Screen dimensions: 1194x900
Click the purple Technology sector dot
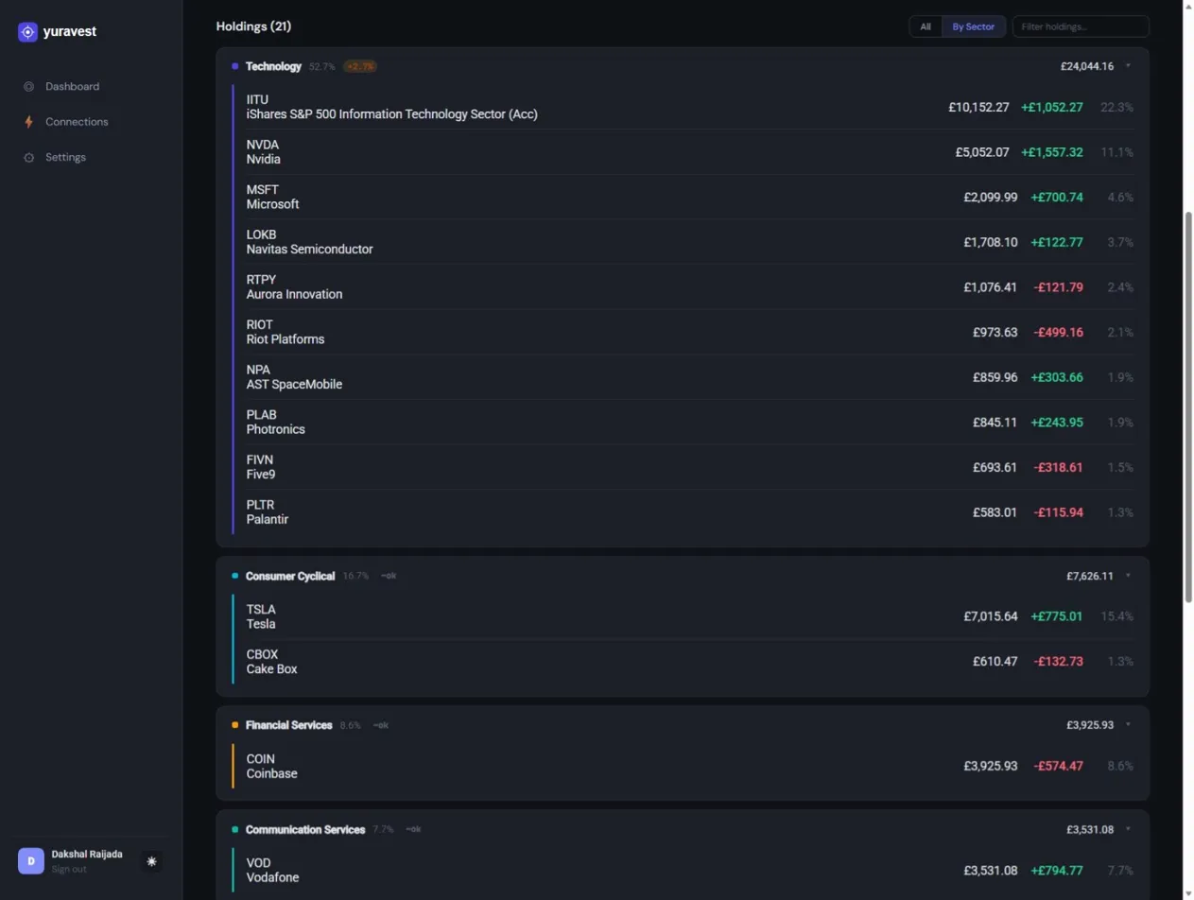click(234, 66)
